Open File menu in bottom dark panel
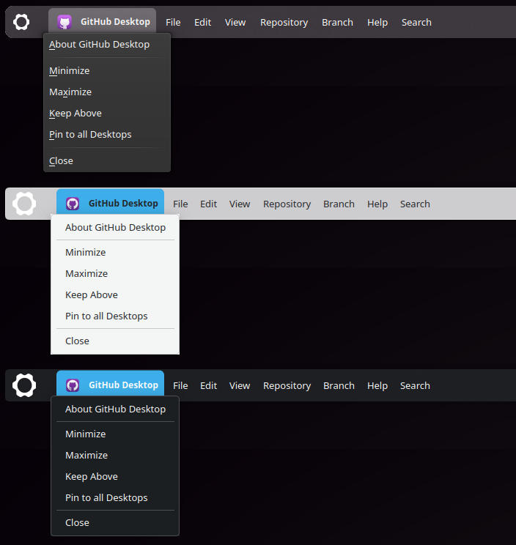 click(x=180, y=386)
